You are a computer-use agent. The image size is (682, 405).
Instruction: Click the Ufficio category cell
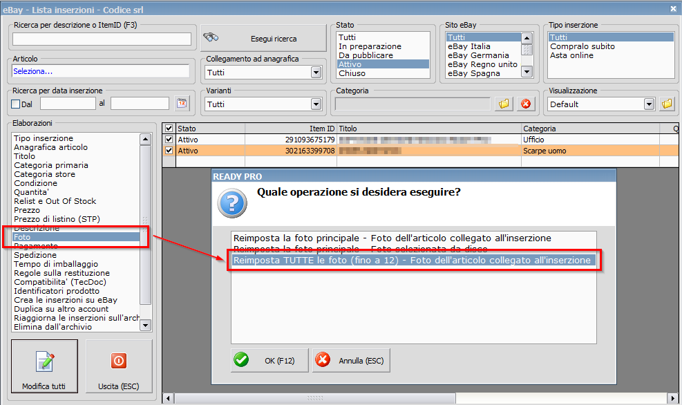(x=590, y=140)
